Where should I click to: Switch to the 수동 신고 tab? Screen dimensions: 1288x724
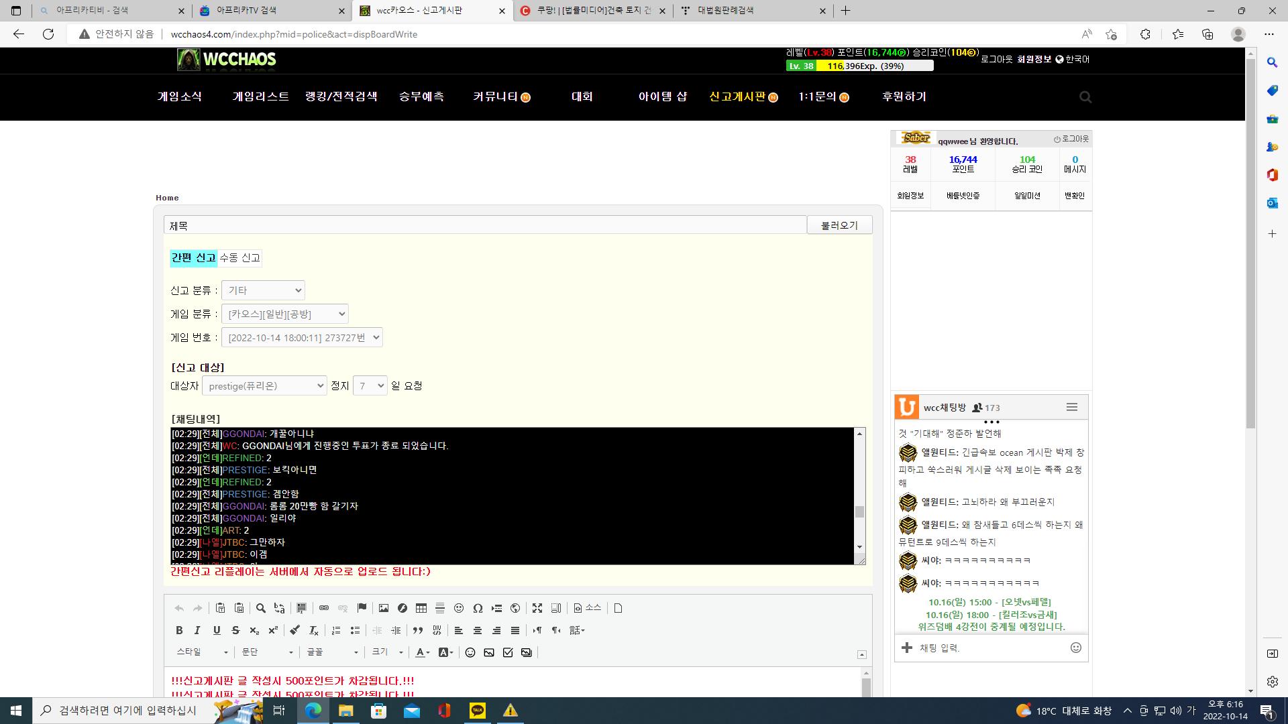point(239,258)
